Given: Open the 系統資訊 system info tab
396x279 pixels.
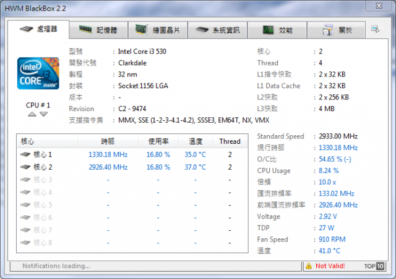Looking at the screenshot, I should coord(217,30).
